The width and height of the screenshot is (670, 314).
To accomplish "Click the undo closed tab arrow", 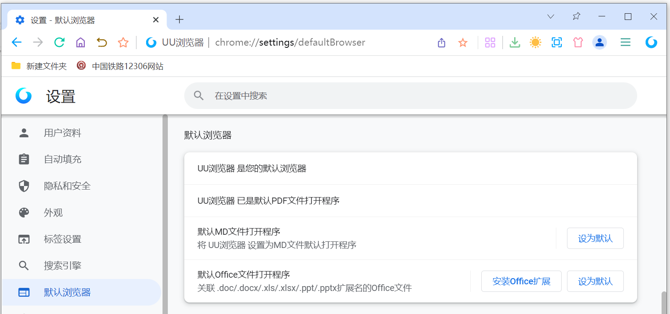I will [x=102, y=43].
